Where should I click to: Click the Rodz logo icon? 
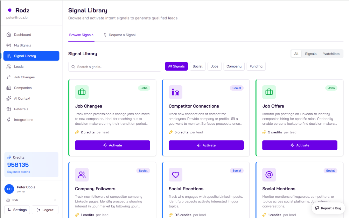(10, 10)
